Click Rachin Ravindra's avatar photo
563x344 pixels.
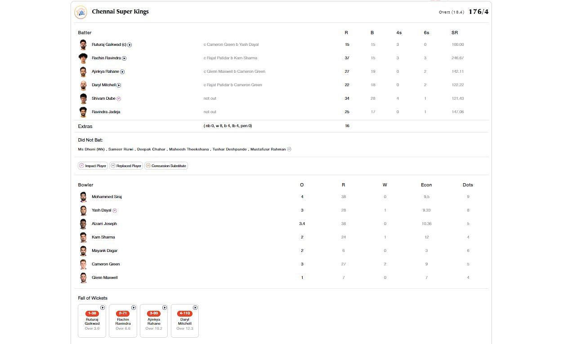click(83, 58)
